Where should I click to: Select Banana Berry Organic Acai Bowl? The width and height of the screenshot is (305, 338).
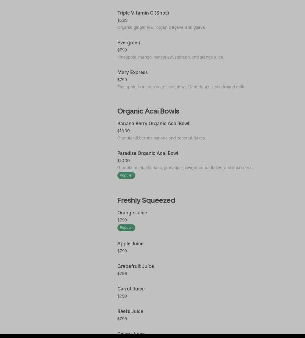(x=153, y=123)
